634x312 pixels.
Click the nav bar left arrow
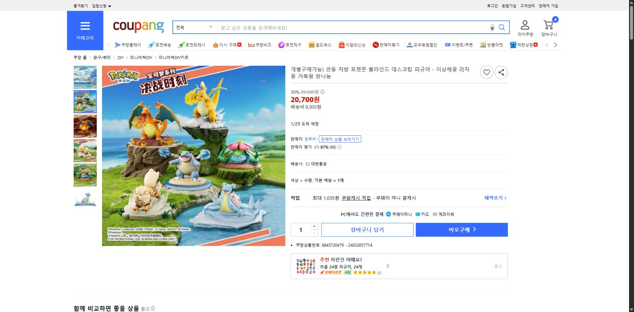(109, 45)
